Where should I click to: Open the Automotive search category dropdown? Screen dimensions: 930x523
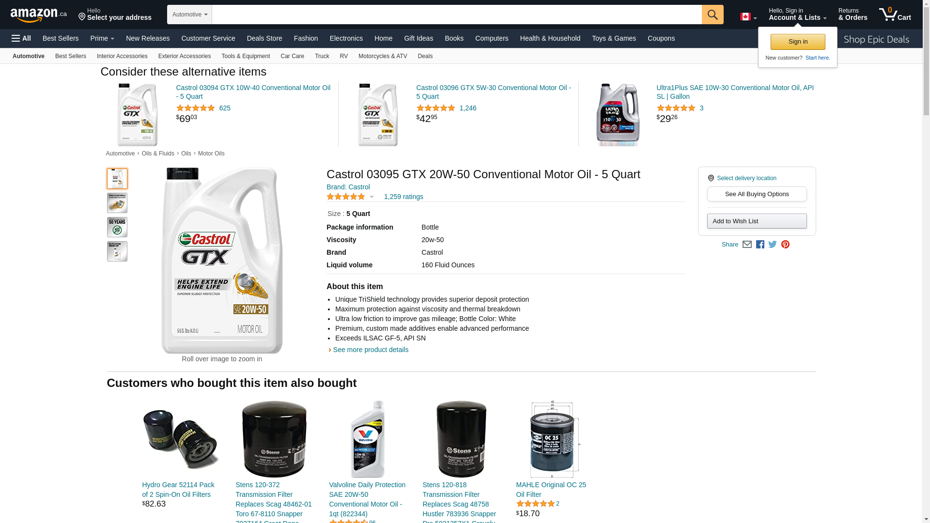tap(189, 15)
